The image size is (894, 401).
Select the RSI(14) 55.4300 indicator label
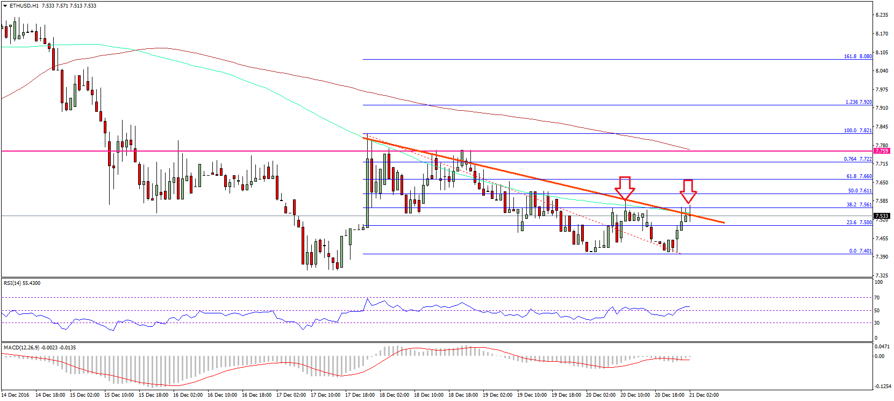click(22, 283)
